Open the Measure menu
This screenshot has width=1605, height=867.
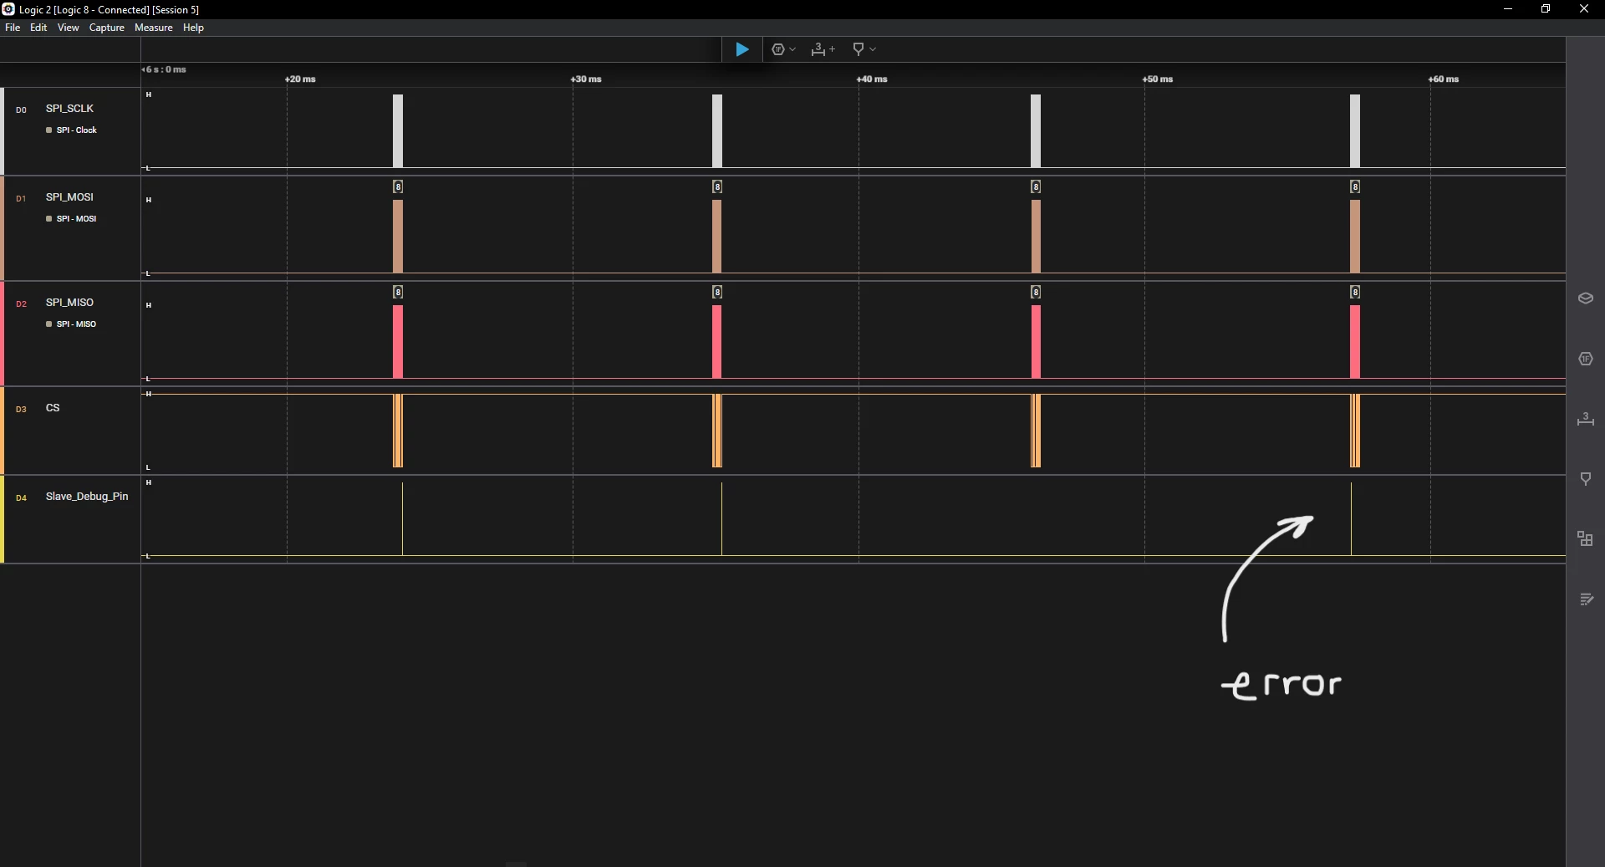coord(154,28)
